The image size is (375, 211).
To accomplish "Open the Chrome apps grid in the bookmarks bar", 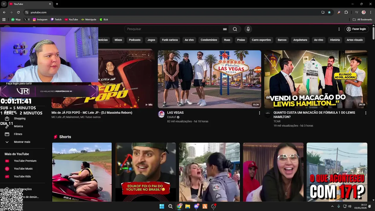I will 4,20.
